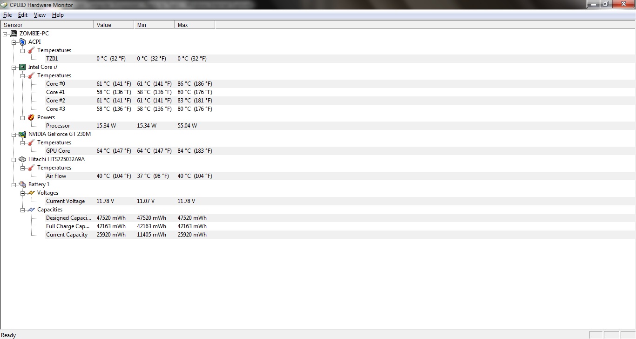This screenshot has height=339, width=636.
Task: Click thermometer icon under Intel Core i7
Action: coord(31,75)
